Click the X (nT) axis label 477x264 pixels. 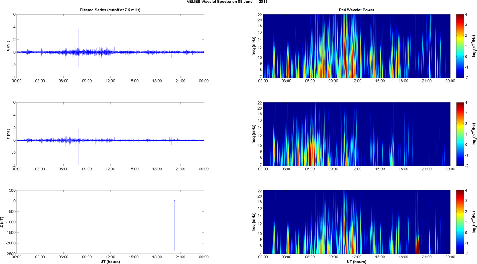tap(8, 46)
